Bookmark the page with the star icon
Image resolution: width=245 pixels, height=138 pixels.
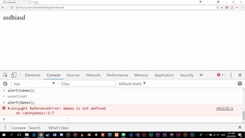222,8
